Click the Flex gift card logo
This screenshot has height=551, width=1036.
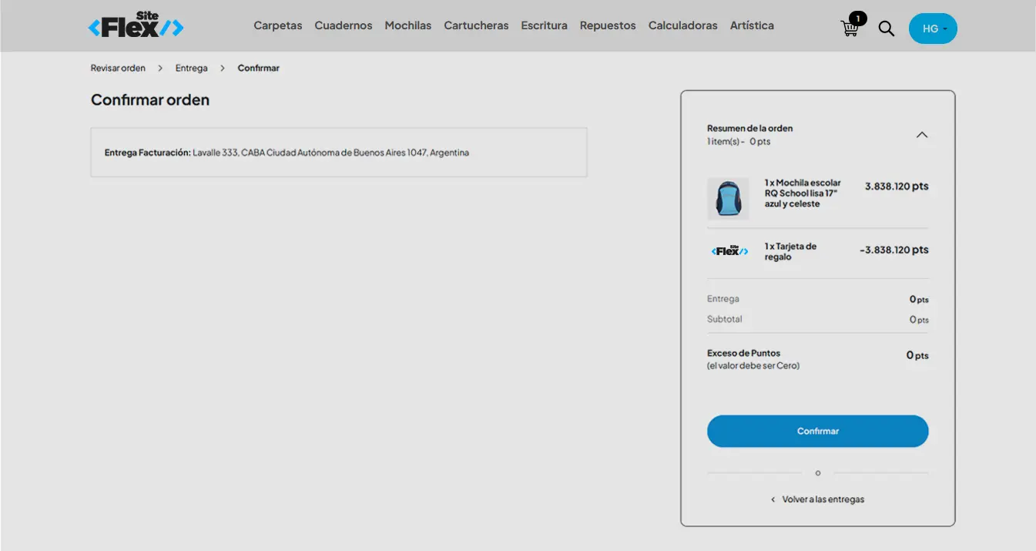pyautogui.click(x=729, y=250)
